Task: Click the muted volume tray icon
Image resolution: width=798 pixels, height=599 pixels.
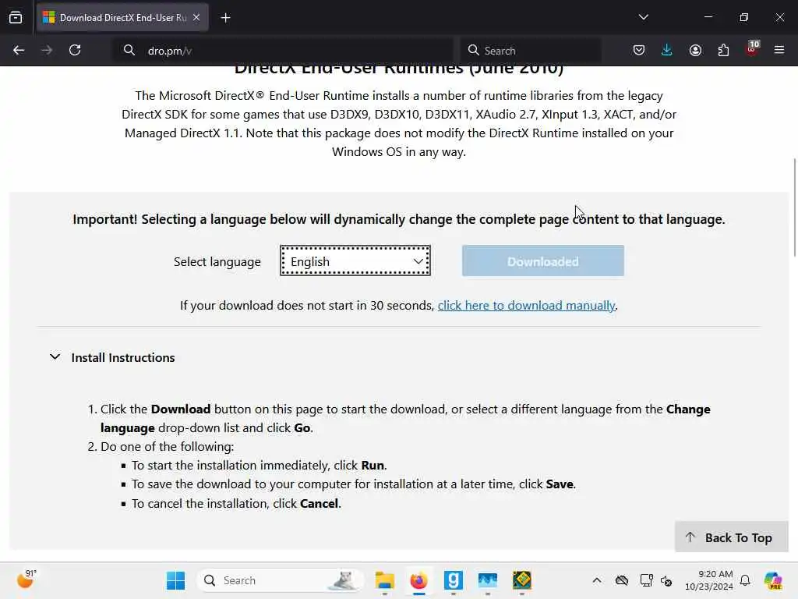Action: [x=666, y=580]
